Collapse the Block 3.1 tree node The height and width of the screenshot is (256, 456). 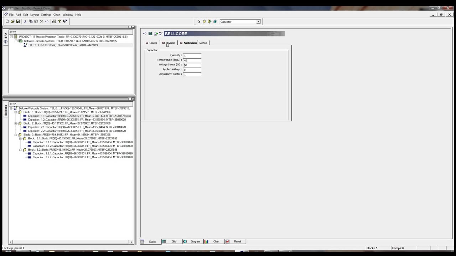coord(20,139)
